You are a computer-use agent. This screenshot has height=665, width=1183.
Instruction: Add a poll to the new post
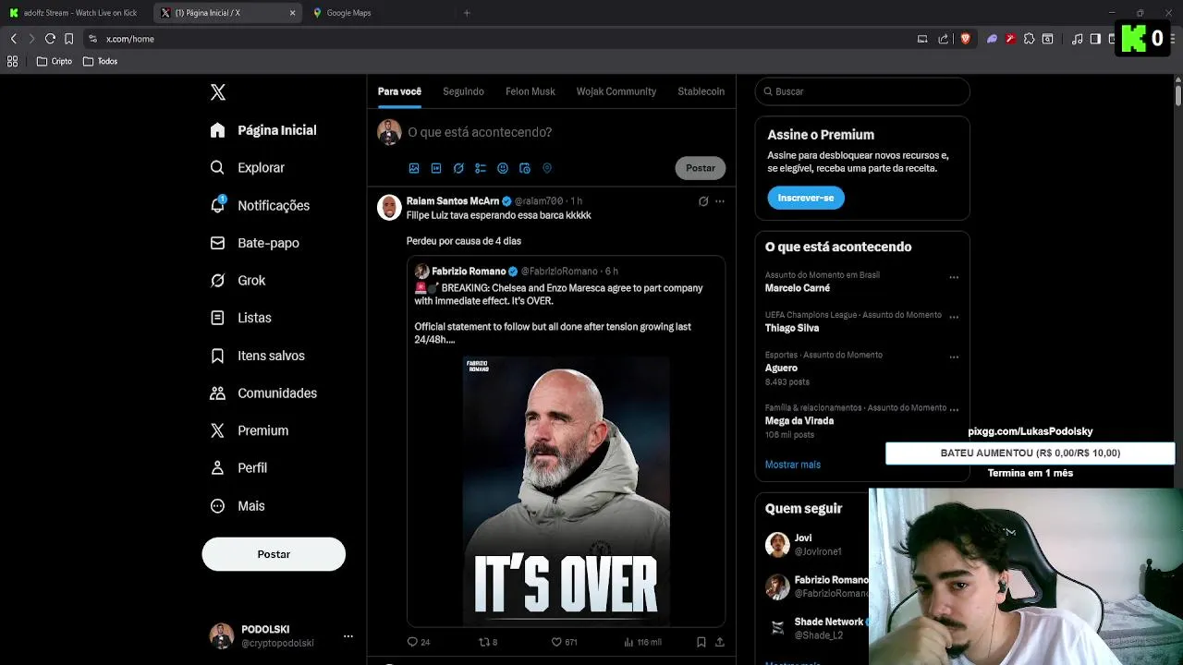[x=481, y=168]
